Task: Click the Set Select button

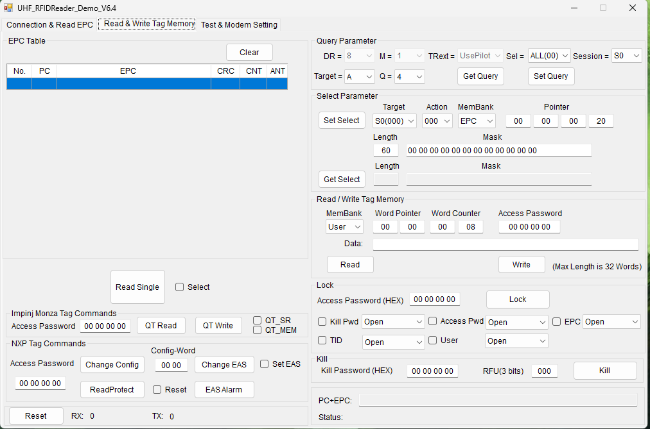Action: point(342,121)
